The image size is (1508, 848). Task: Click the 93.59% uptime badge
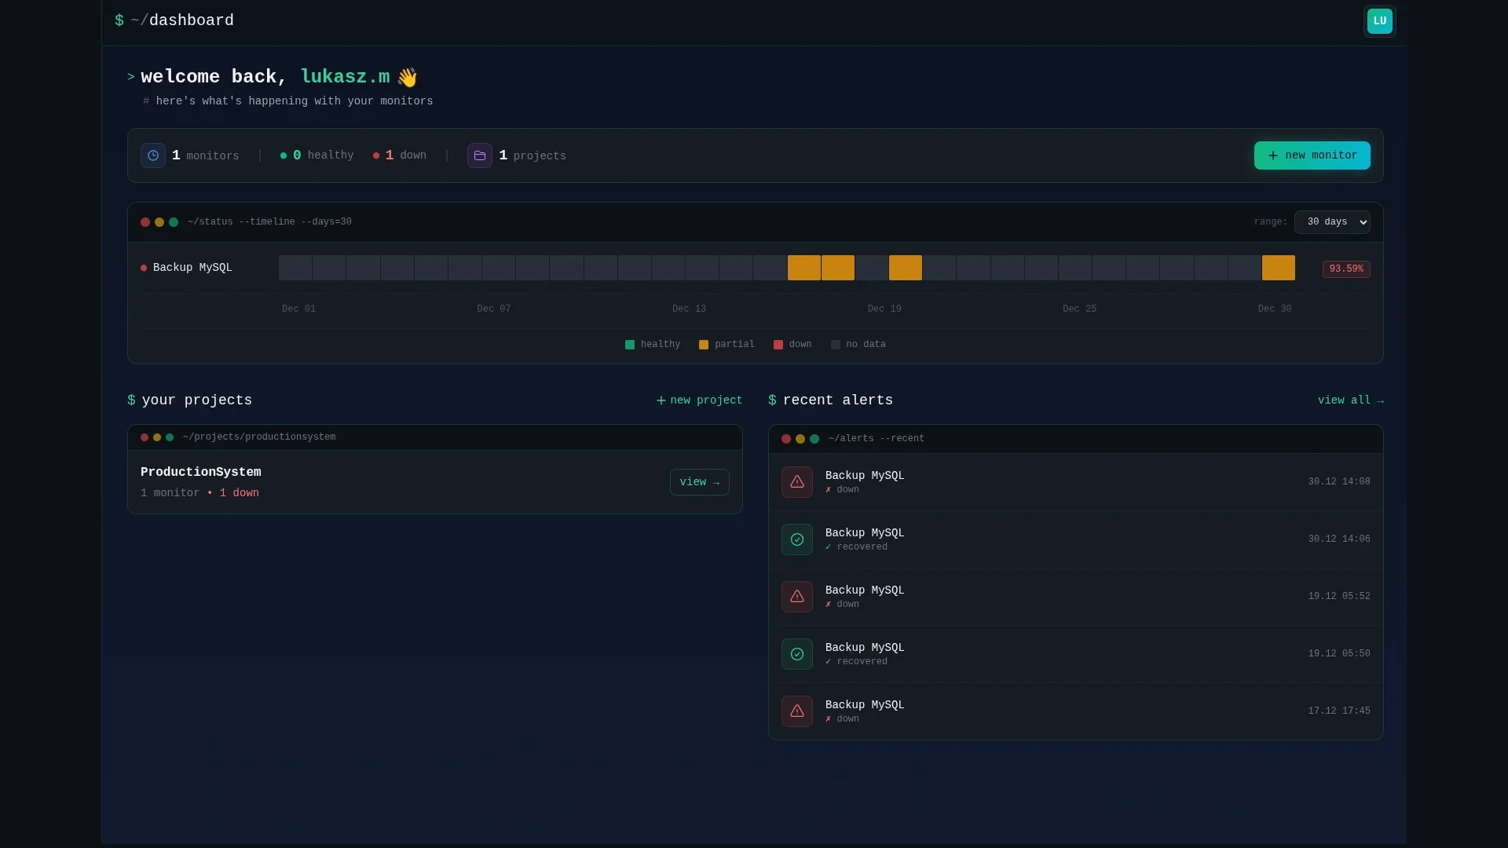tap(1345, 269)
